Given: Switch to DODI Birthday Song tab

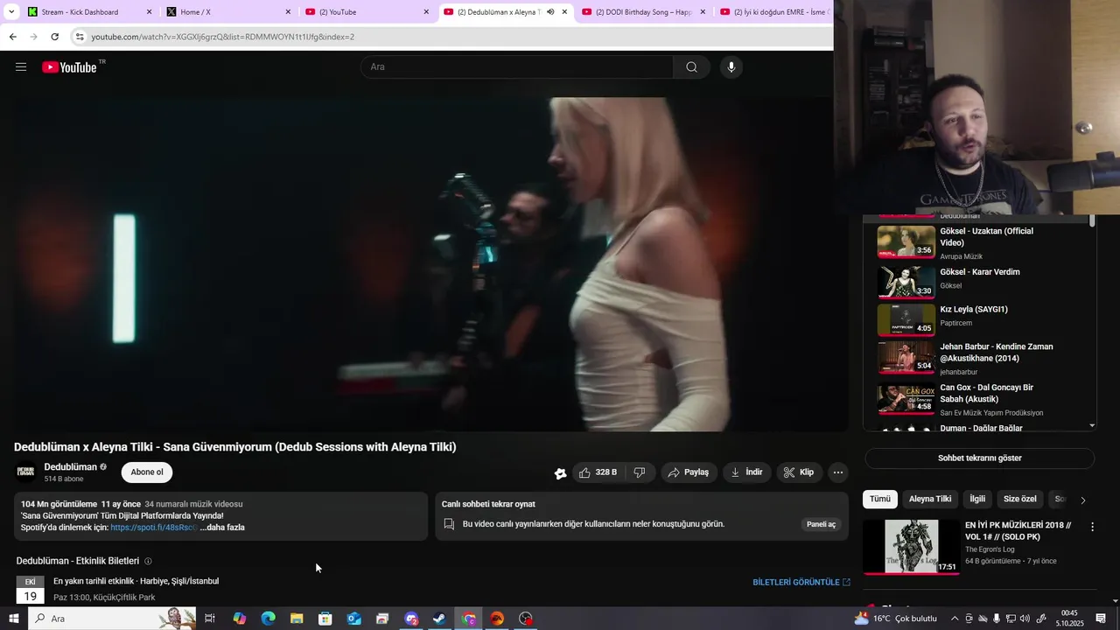Looking at the screenshot, I should click(644, 12).
